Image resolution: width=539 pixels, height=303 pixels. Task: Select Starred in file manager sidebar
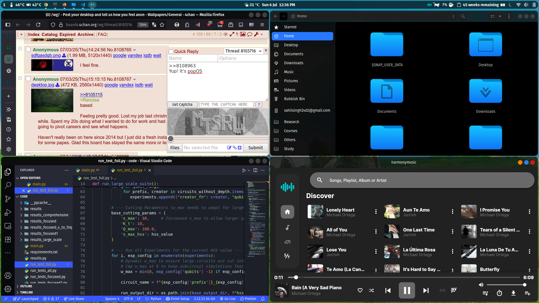point(303,27)
